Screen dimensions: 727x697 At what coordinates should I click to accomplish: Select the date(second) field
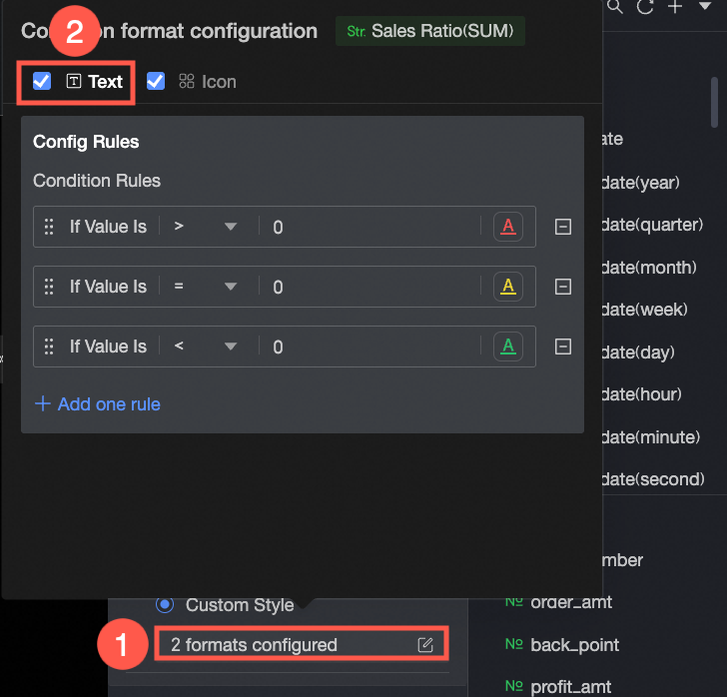pos(653,479)
